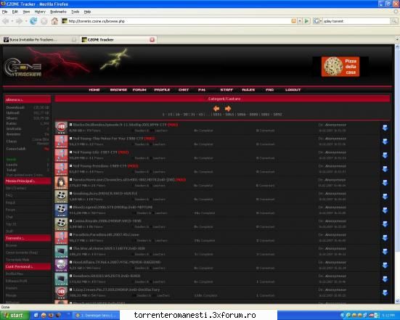The height and width of the screenshot is (320, 400).
Task: Open BROWSE in the site navigation
Action: (118, 90)
